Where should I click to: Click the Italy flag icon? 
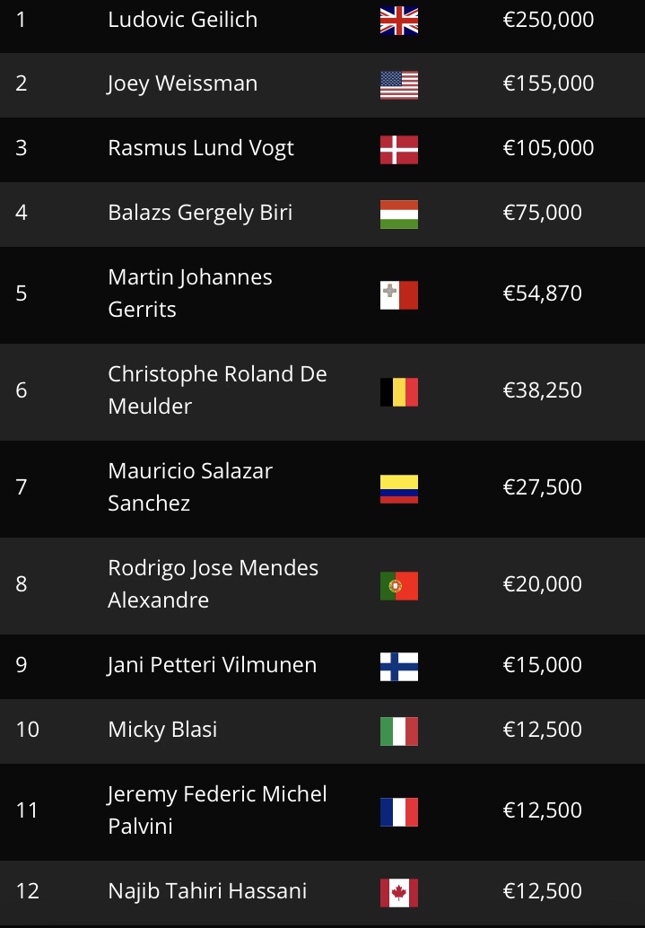tap(399, 731)
